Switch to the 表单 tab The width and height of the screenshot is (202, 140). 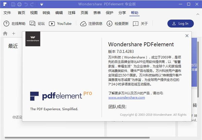(97, 13)
